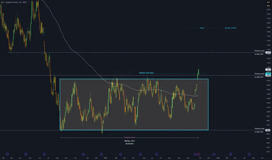Click the 2026 year label on time axis
The height and width of the screenshot is (160, 272).
218,158
